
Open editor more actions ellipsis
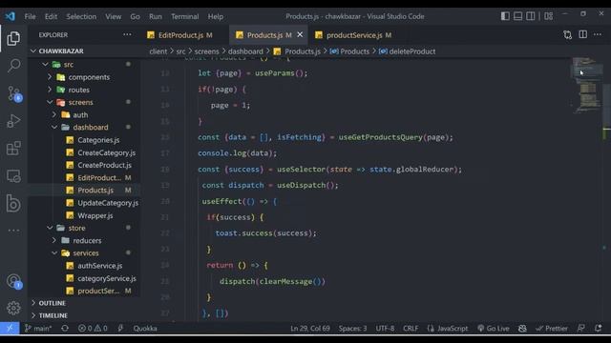pos(598,34)
